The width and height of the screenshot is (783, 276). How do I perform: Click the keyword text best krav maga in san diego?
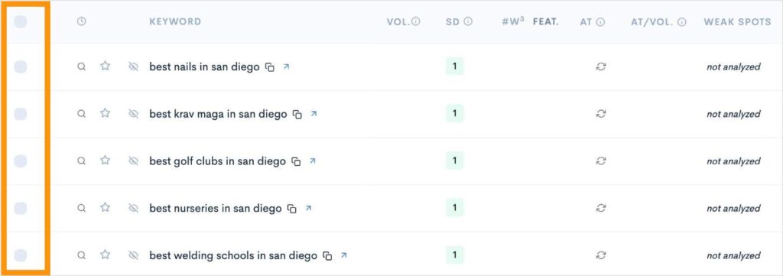218,114
